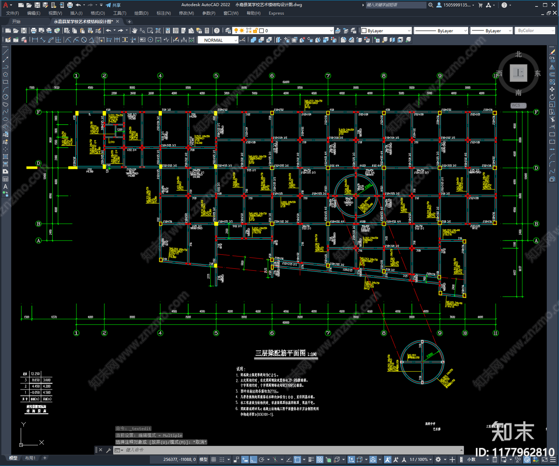Toggle transparency display in status bar

(x=320, y=459)
